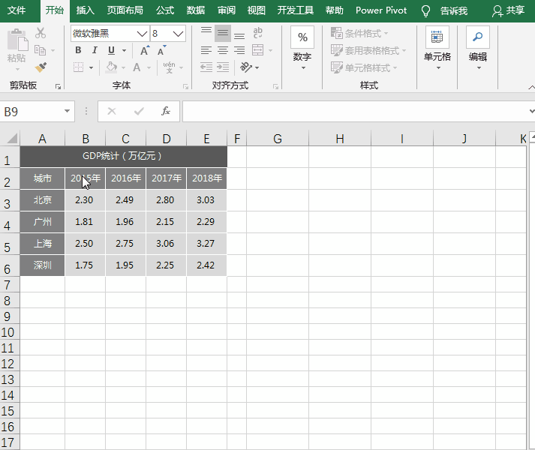Align text left
The width and height of the screenshot is (535, 450).
tap(206, 50)
